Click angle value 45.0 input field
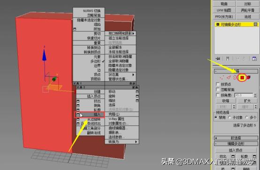This screenshot has width=260, height=170. coord(244,95)
